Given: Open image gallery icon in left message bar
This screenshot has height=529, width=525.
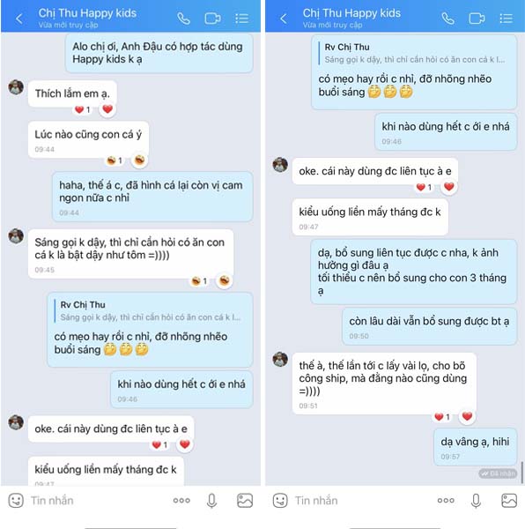Looking at the screenshot, I should [x=245, y=500].
